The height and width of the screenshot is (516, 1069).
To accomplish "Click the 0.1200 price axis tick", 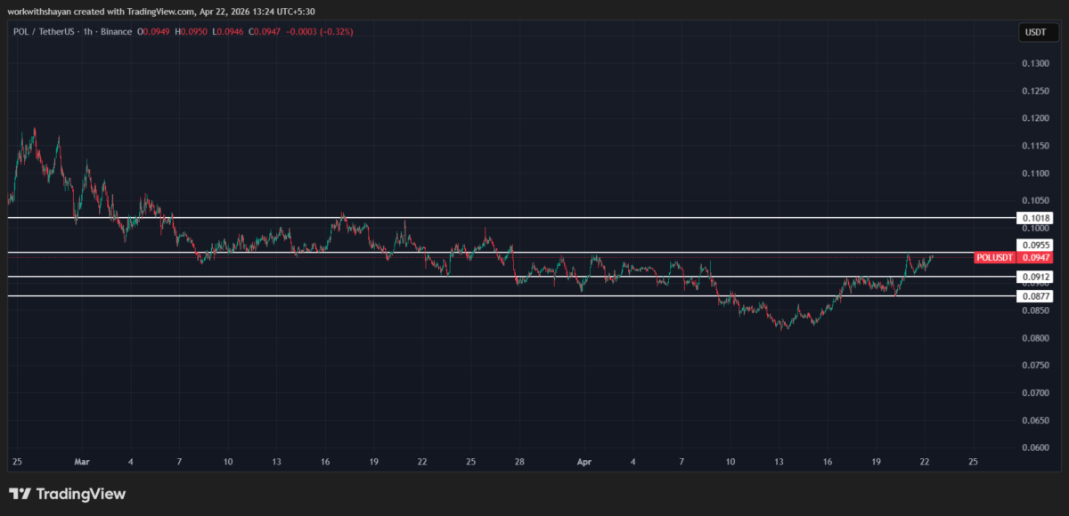I will click(1035, 118).
